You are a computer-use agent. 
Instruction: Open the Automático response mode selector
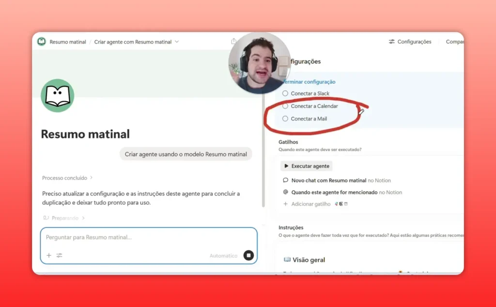[x=223, y=255]
